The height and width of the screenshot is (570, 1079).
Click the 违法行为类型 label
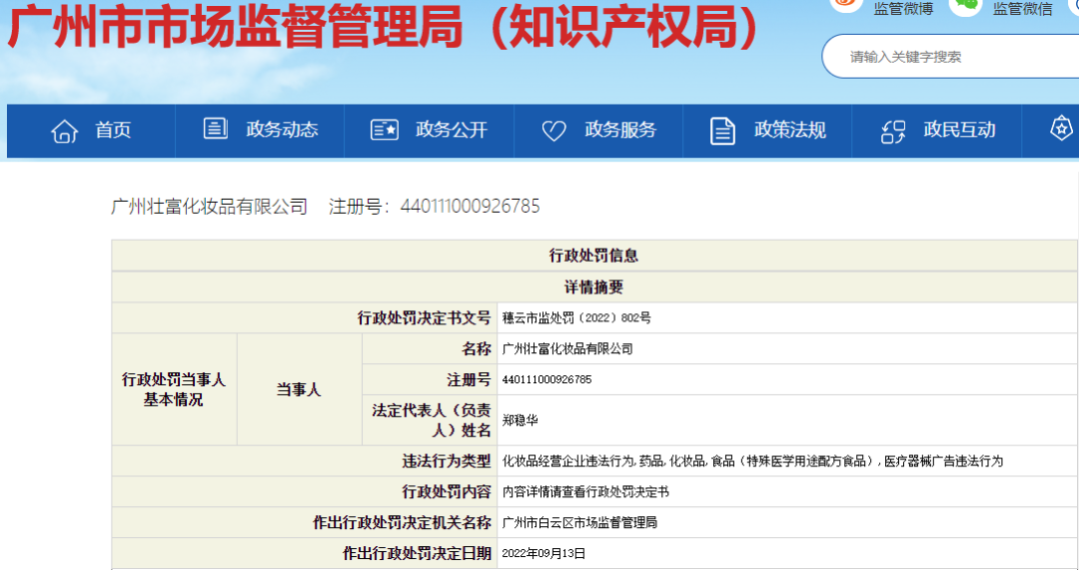447,461
